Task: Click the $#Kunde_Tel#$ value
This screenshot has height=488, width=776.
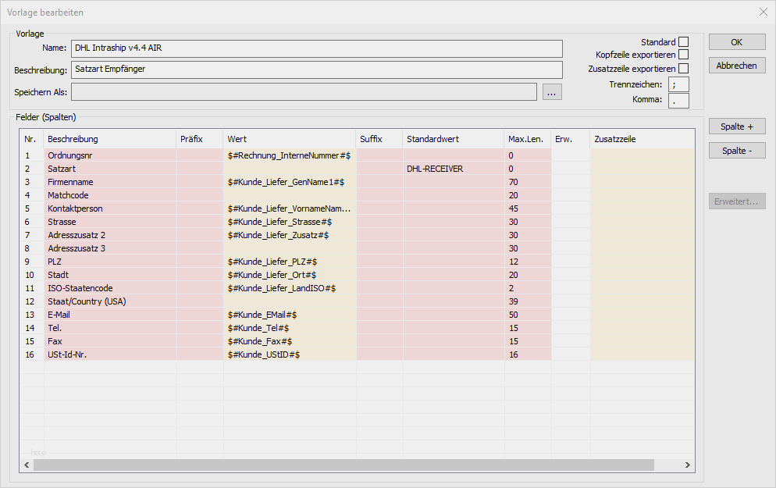Action: (290, 328)
